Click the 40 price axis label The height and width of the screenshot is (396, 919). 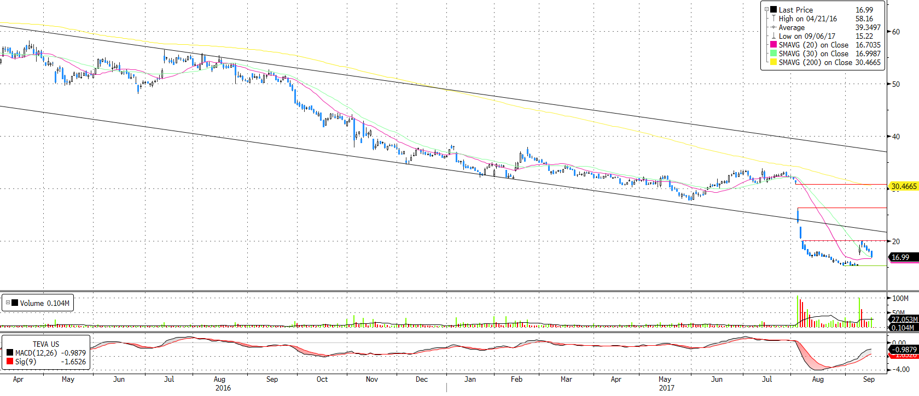click(895, 137)
